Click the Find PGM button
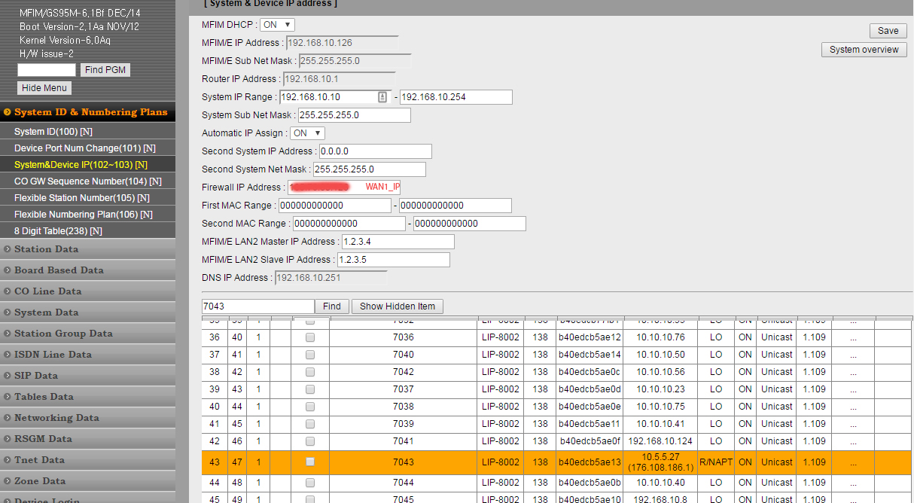The height and width of the screenshot is (503, 914). 105,70
